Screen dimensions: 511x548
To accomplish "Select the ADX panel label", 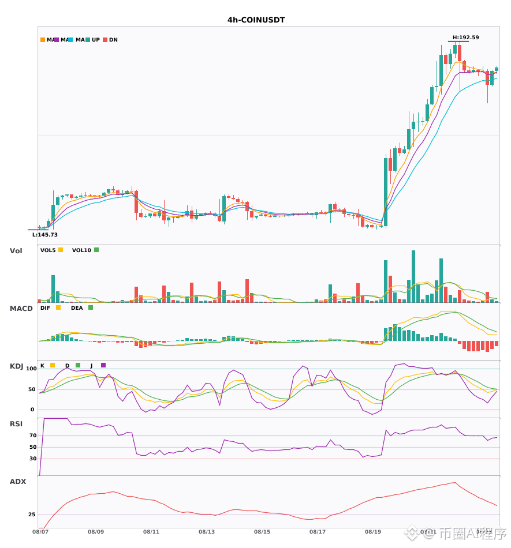I will tap(18, 482).
